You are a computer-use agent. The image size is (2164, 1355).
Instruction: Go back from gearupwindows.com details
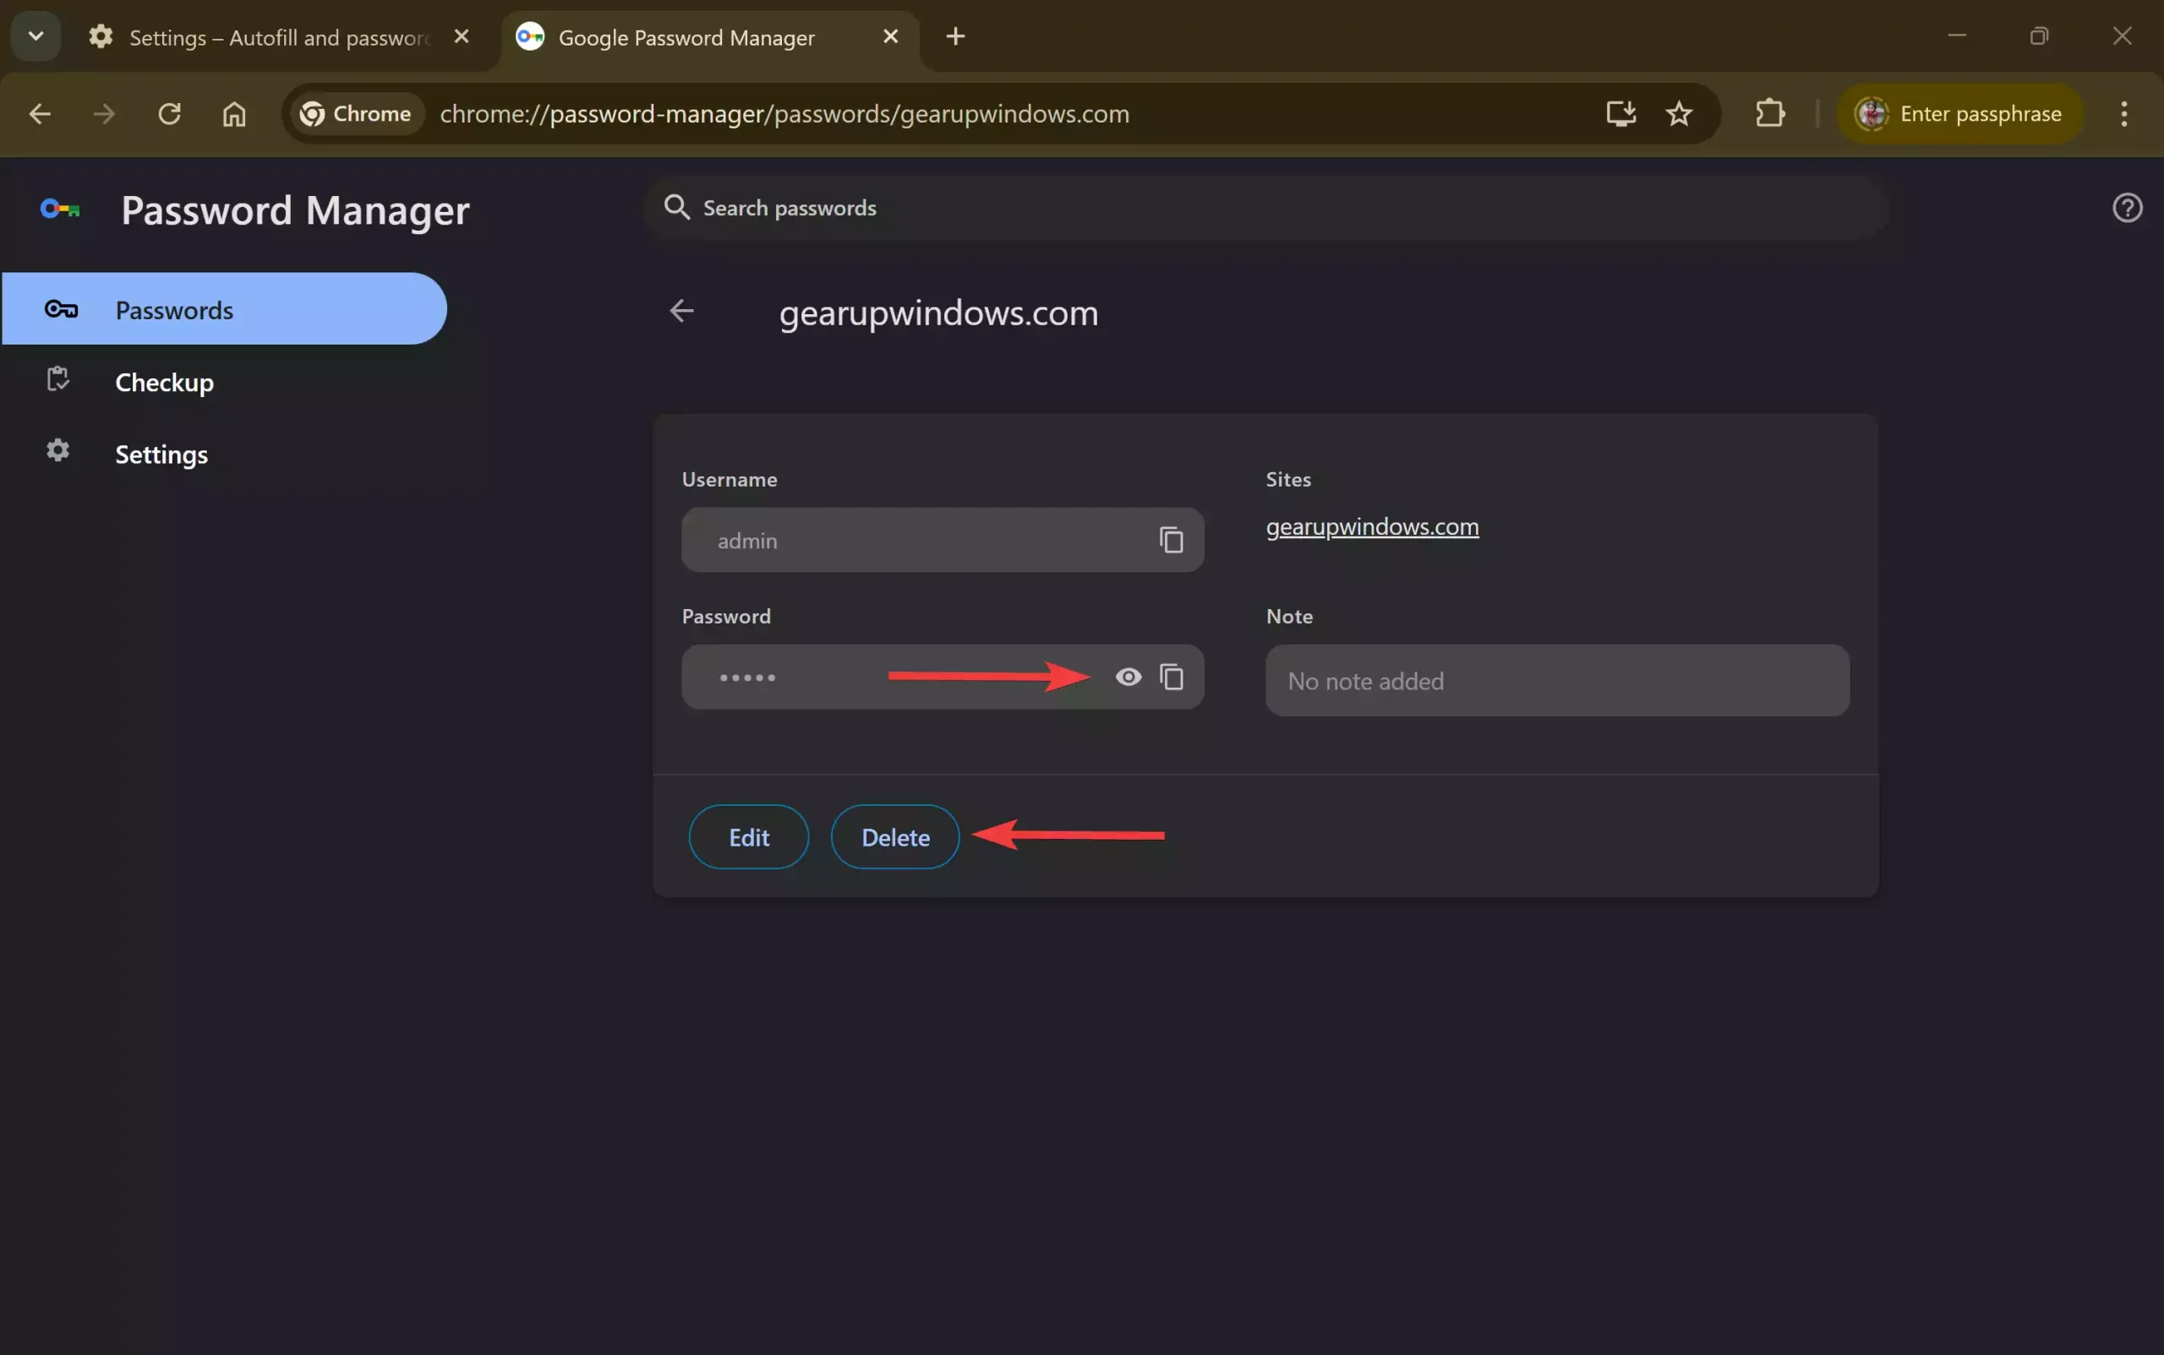(681, 311)
